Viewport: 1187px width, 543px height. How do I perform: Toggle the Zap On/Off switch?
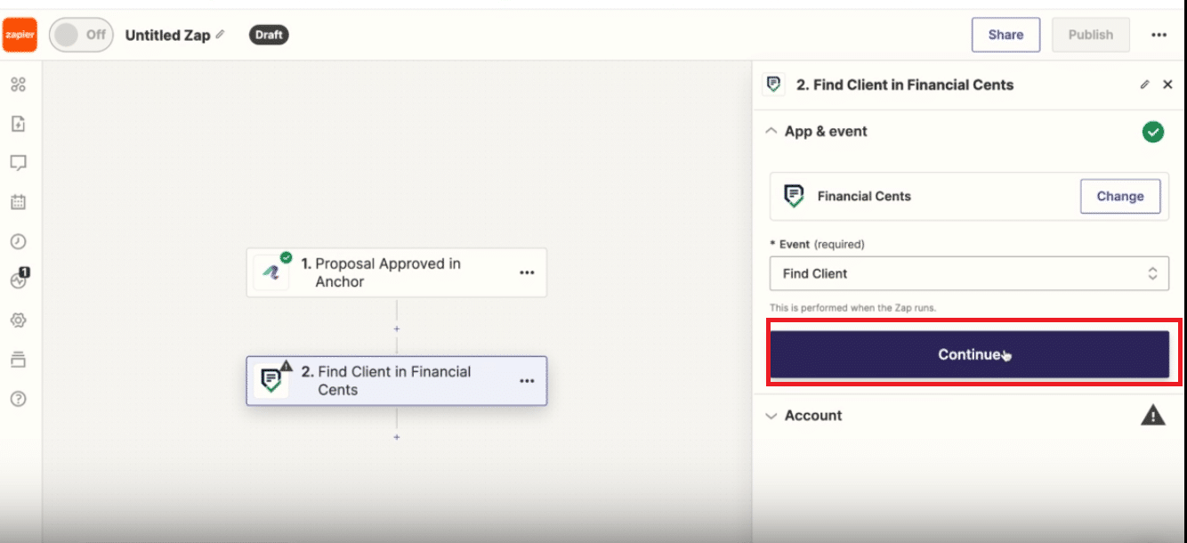[x=81, y=35]
